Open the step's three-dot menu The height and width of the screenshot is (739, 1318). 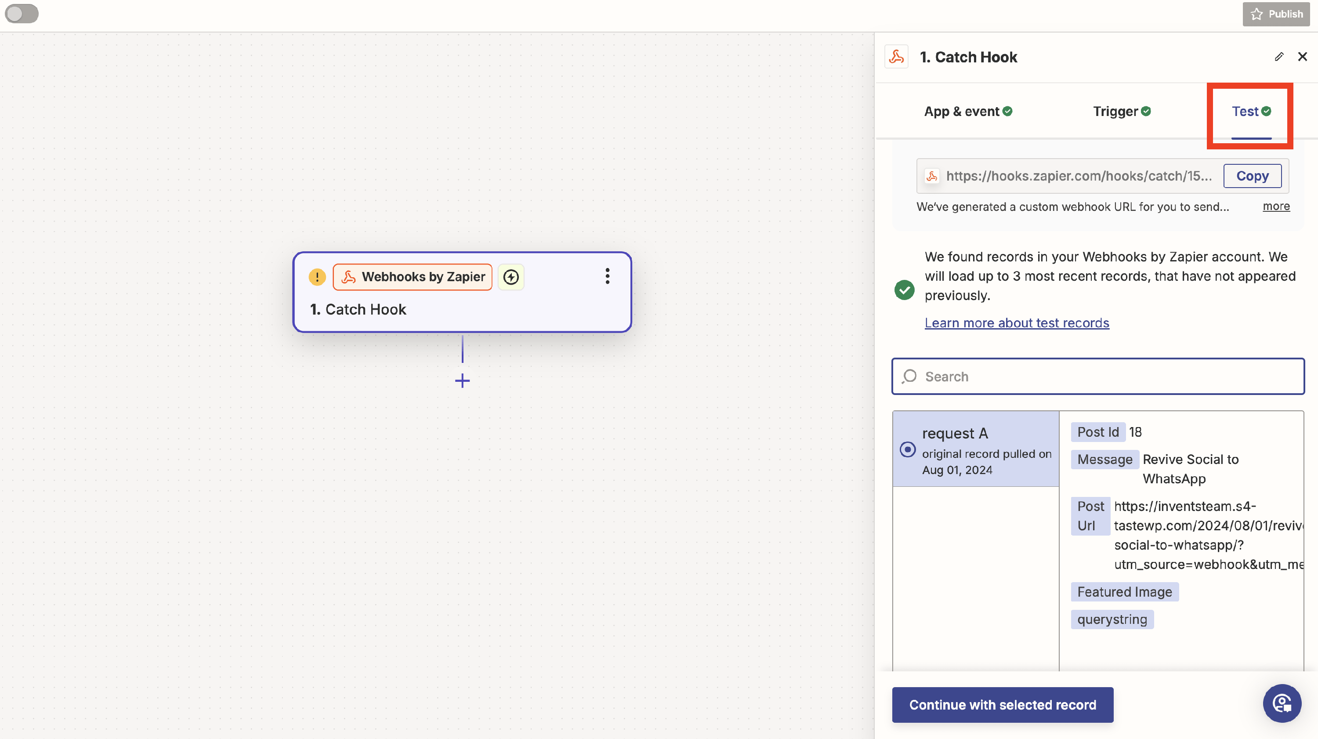(607, 276)
